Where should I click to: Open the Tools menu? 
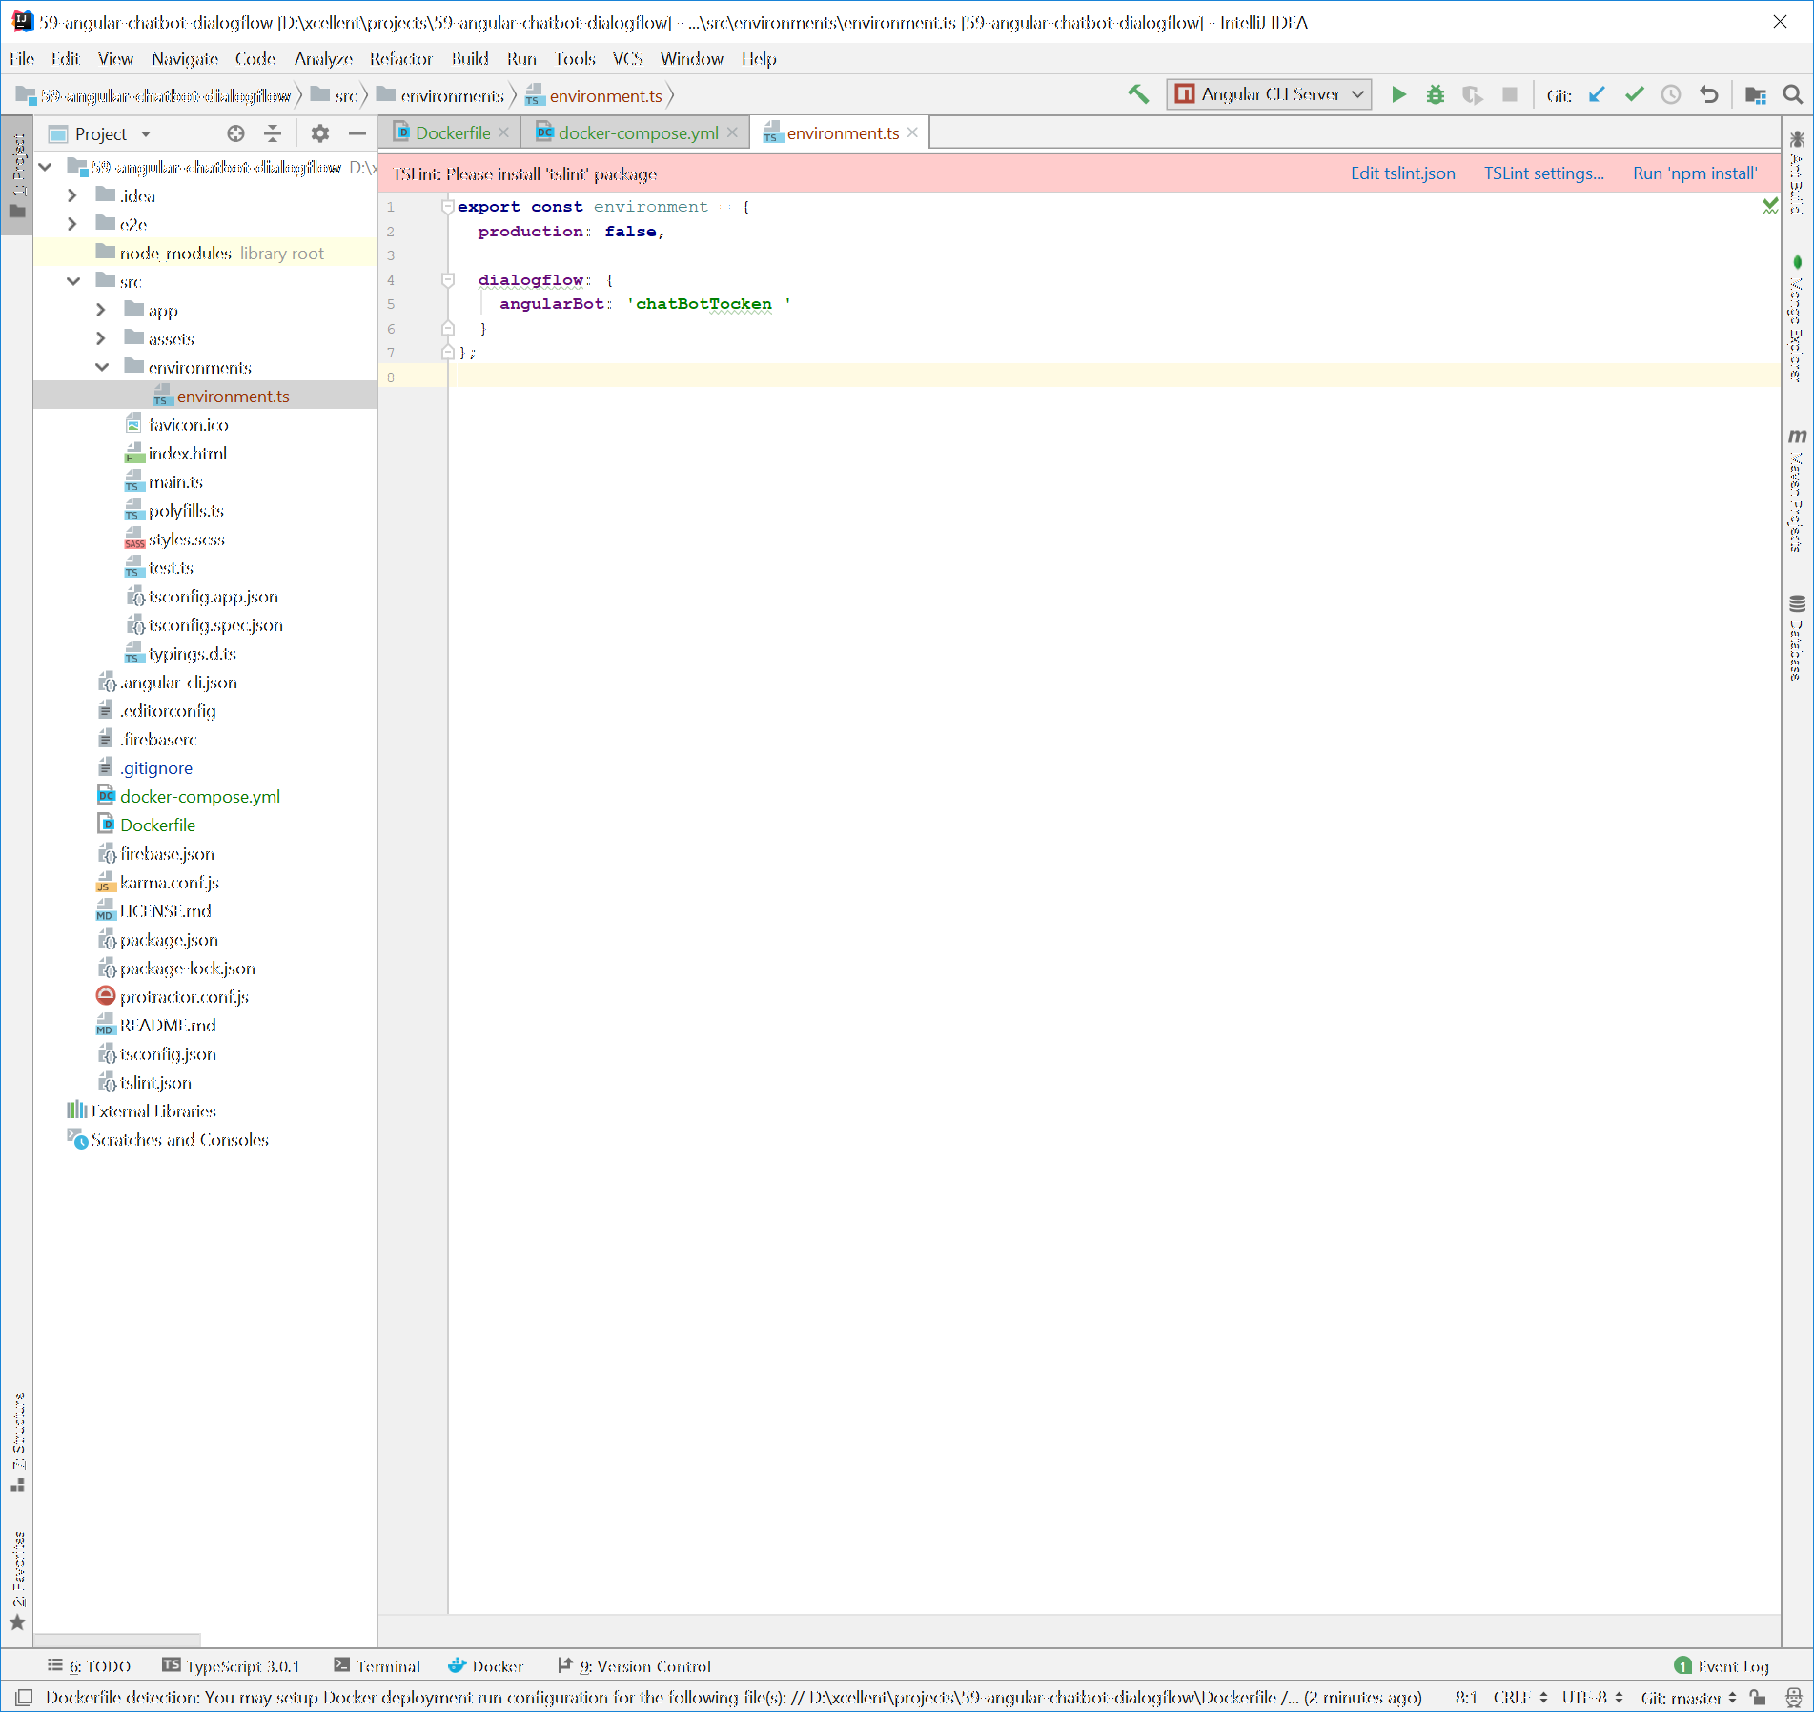[575, 59]
